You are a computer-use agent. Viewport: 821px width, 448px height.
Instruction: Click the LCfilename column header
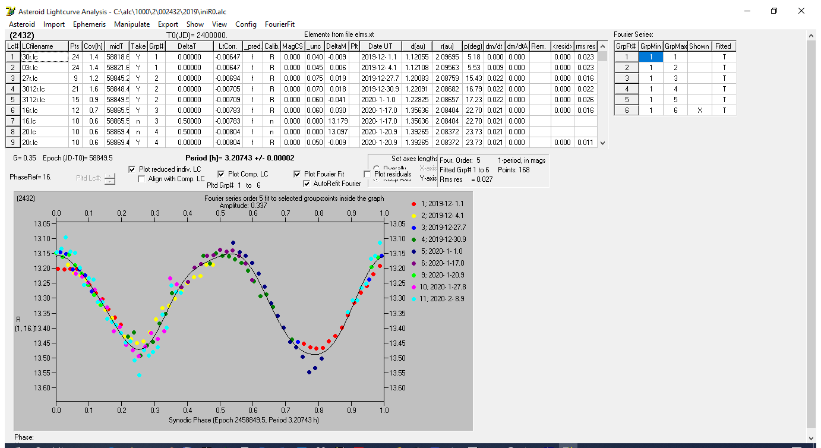click(x=43, y=46)
